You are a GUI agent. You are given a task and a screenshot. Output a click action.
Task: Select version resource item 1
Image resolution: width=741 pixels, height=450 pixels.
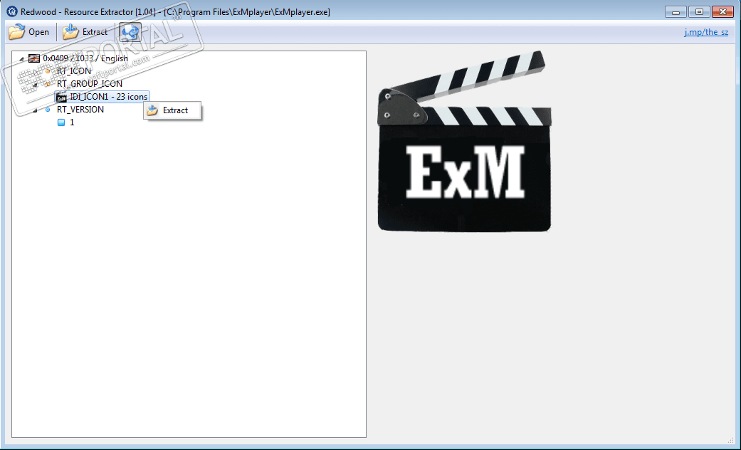(x=66, y=122)
